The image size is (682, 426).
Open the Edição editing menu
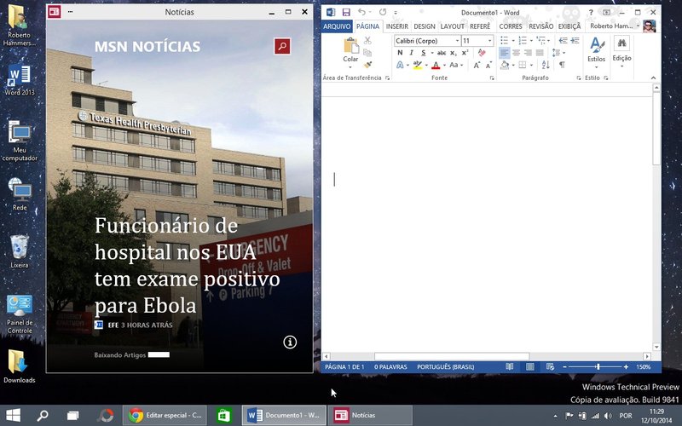(621, 53)
